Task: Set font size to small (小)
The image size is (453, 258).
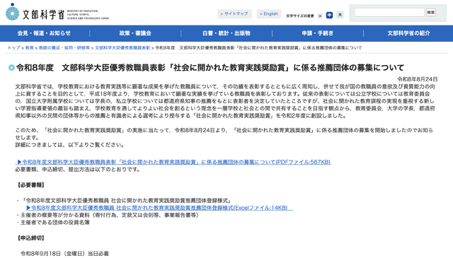Action: click(x=320, y=16)
